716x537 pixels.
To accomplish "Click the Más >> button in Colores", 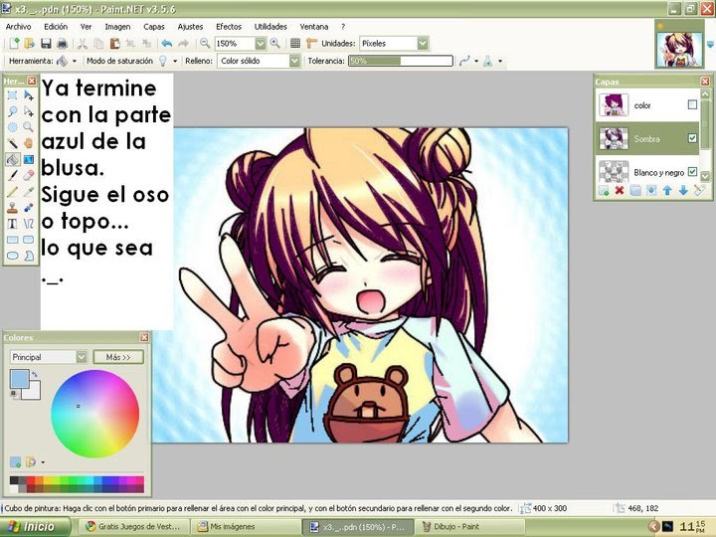I will click(x=118, y=357).
